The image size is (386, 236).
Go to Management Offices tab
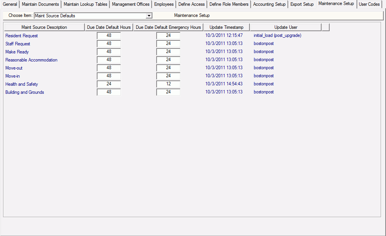point(131,4)
